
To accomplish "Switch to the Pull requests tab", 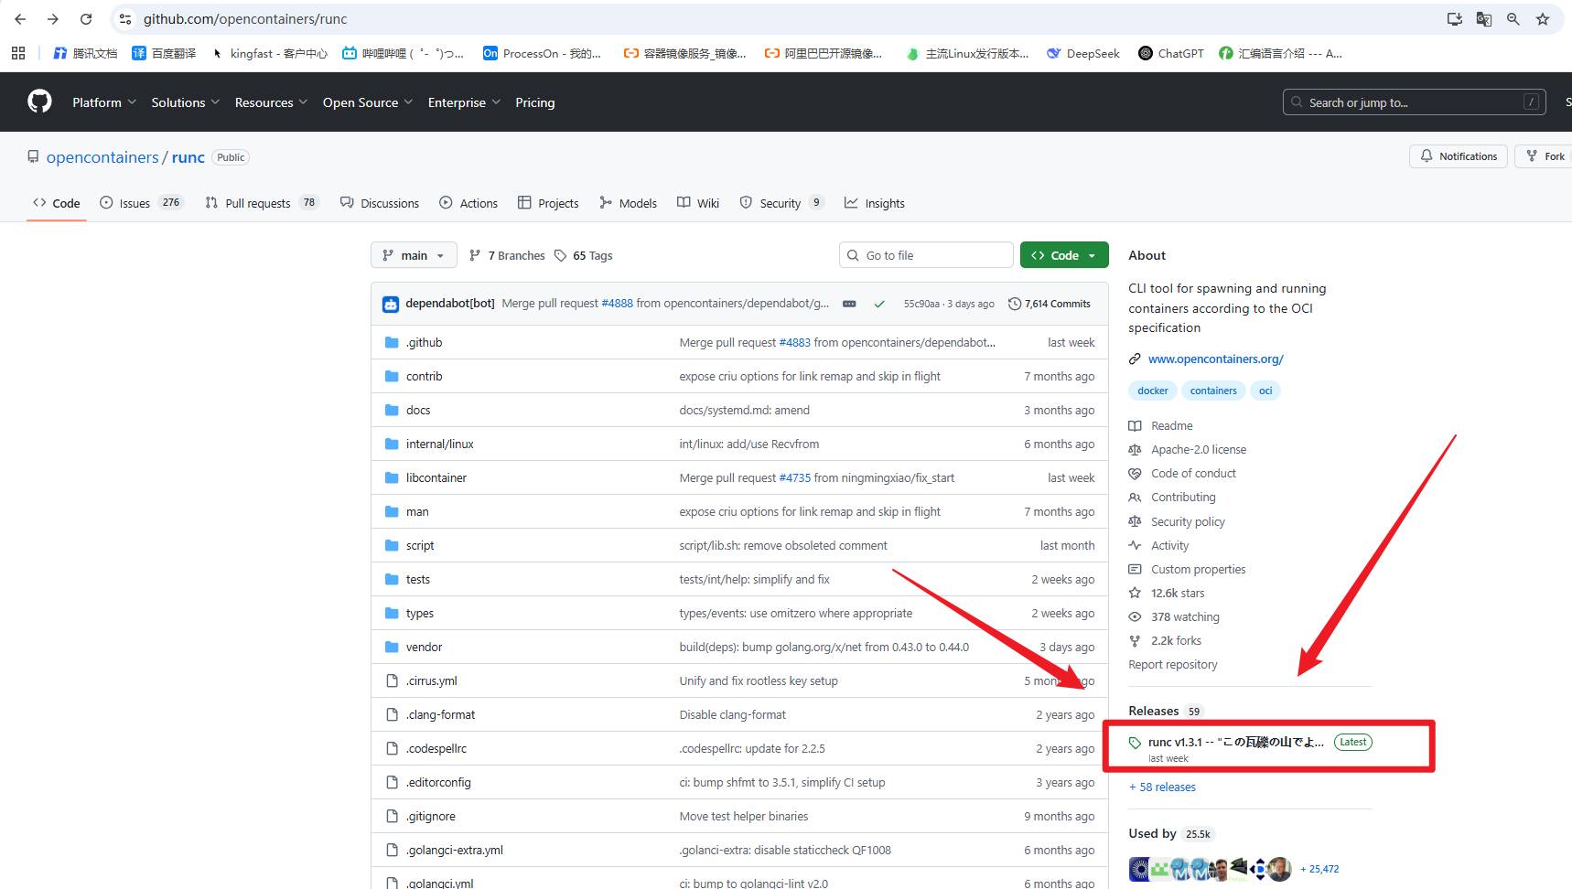I will [x=262, y=203].
